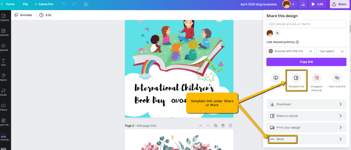
Task: Open the Audio panel in sidebar
Action: [3, 92]
